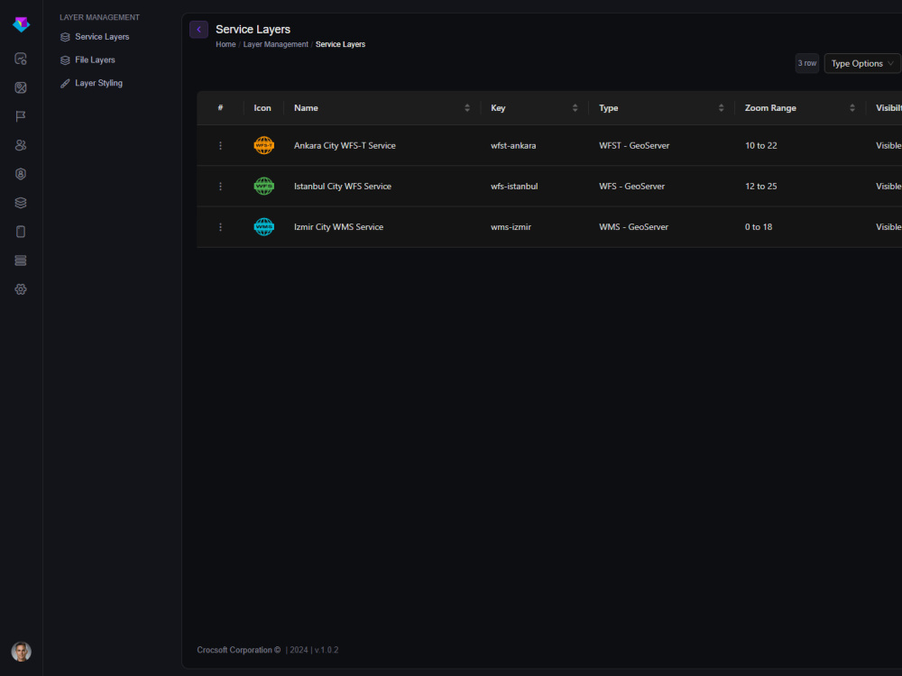Click the WMS - GeoServer type cell
Screen dimensions: 902x676
[633, 227]
